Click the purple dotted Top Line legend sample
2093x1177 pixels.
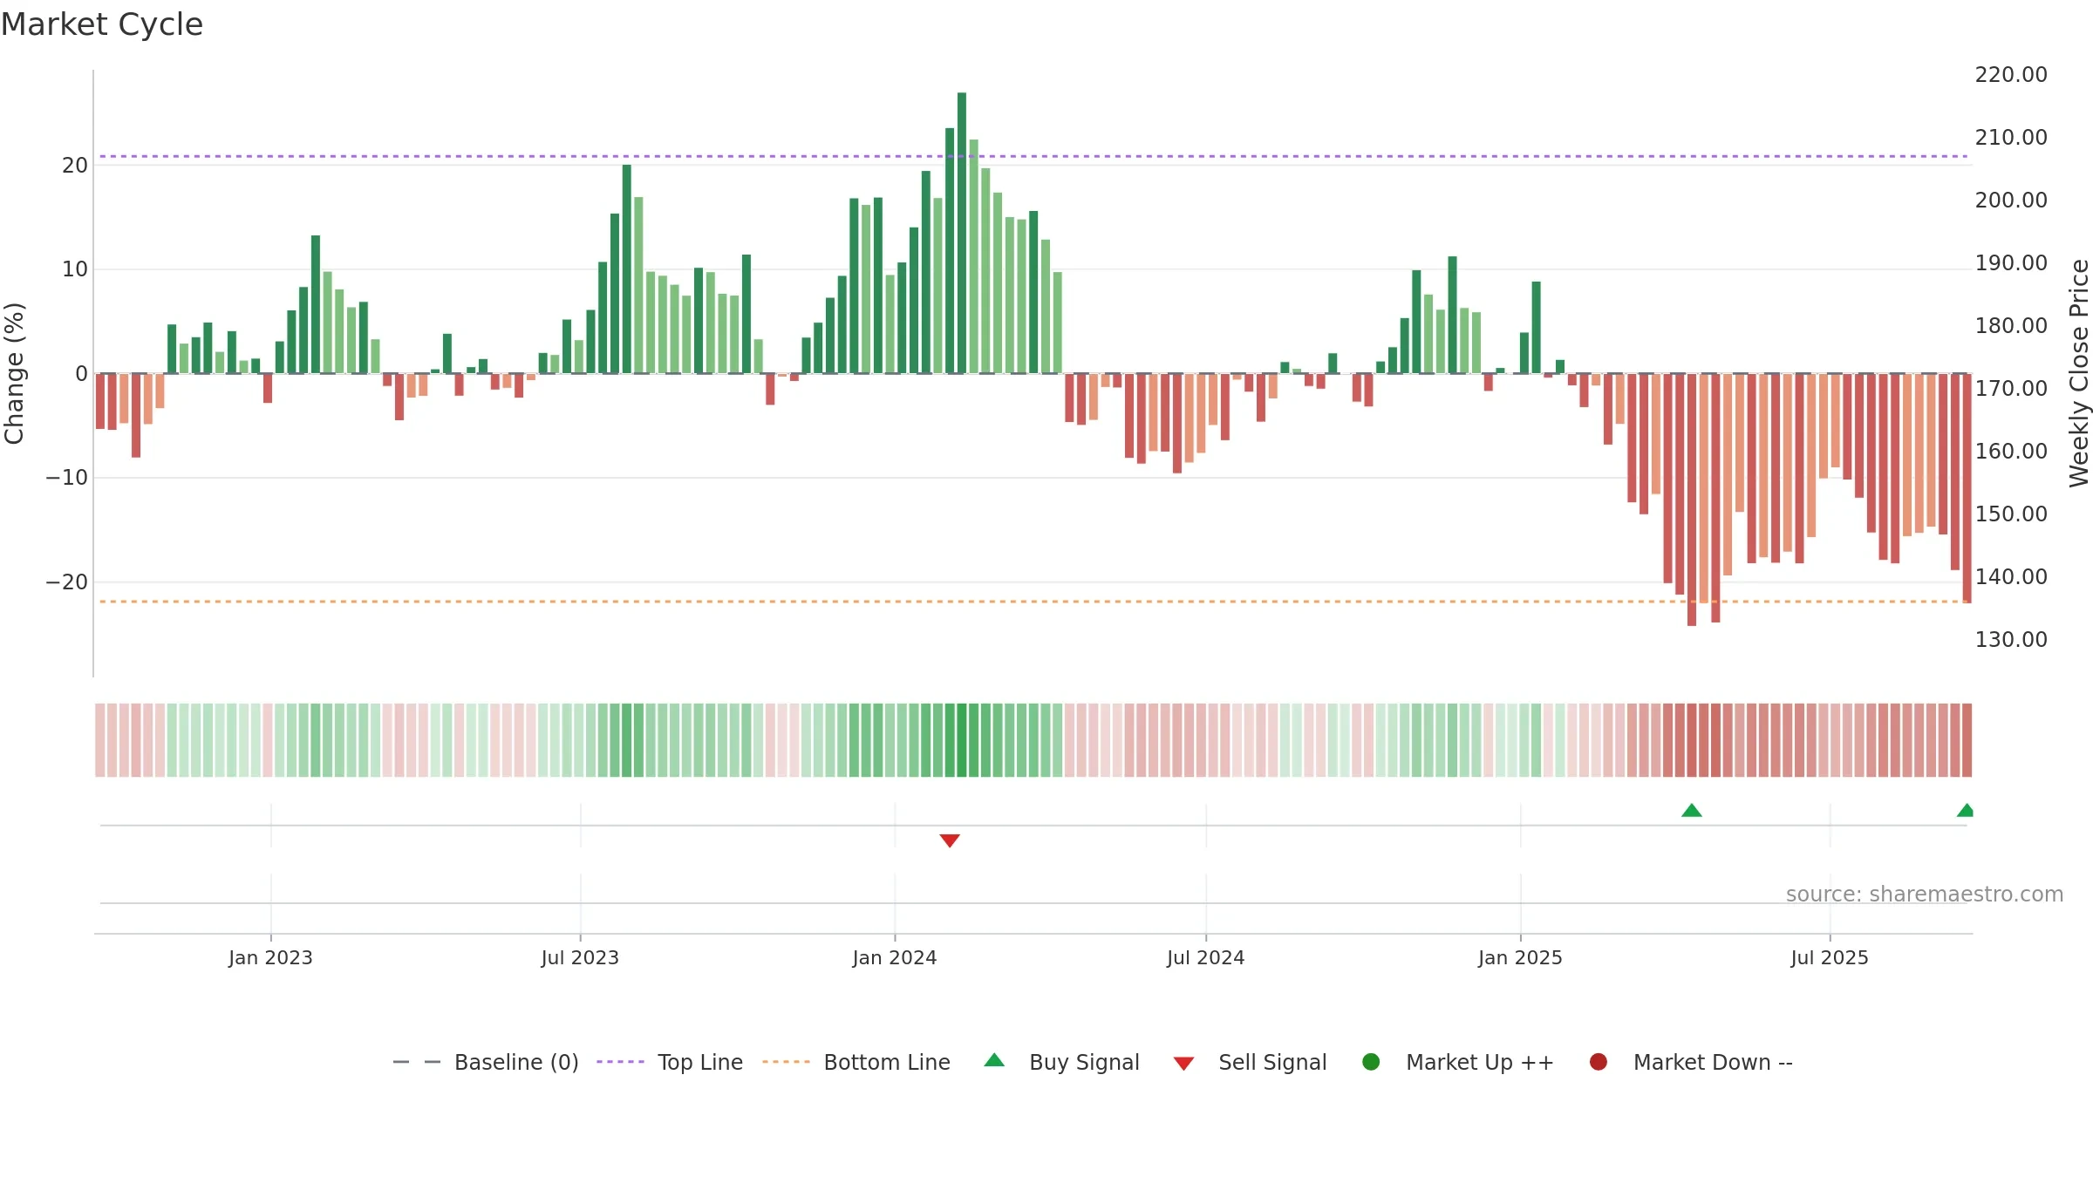click(620, 1062)
